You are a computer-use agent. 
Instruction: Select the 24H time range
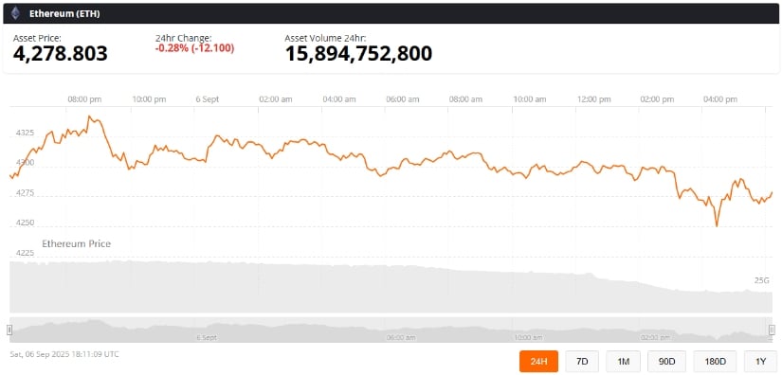[538, 361]
